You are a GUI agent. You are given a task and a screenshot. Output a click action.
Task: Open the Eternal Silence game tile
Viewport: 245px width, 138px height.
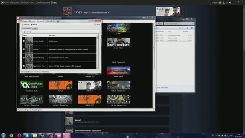(118, 71)
